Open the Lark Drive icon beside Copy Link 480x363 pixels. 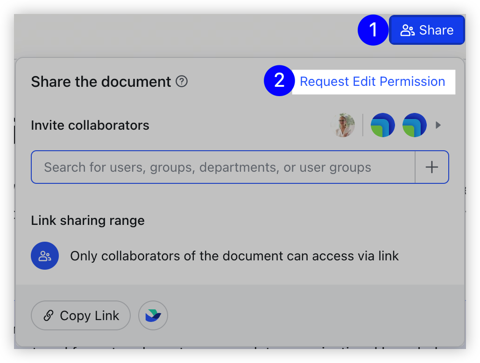tap(153, 315)
